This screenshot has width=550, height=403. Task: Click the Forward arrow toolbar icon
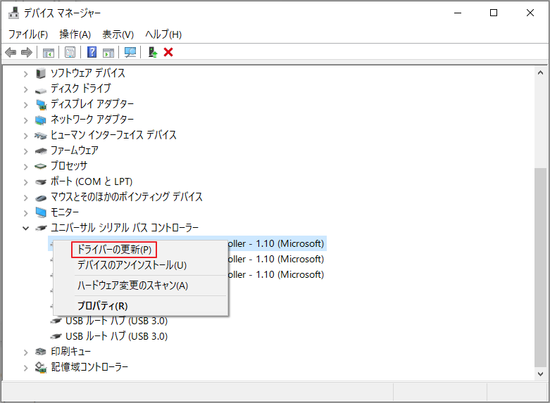tap(27, 53)
